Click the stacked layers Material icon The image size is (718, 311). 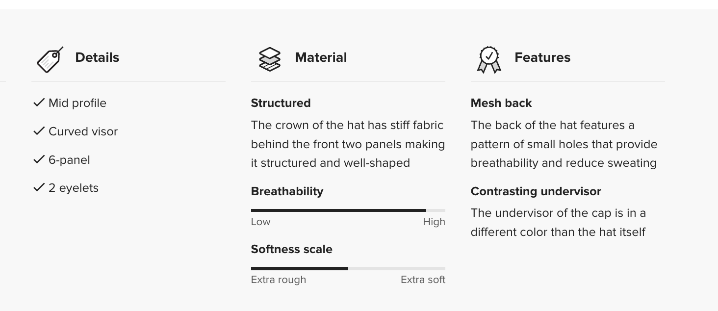point(269,59)
